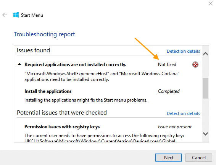This screenshot has width=216, height=165.
Task: Click the Start Menu title text
Action: 32,15
